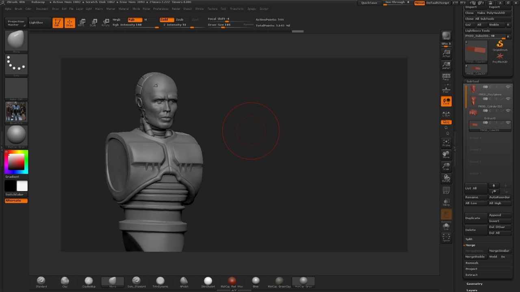Collapse the SubTool panel header
This screenshot has height=292, width=520.
[472, 82]
